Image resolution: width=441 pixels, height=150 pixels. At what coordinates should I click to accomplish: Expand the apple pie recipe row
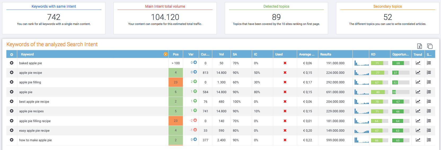(x=12, y=72)
